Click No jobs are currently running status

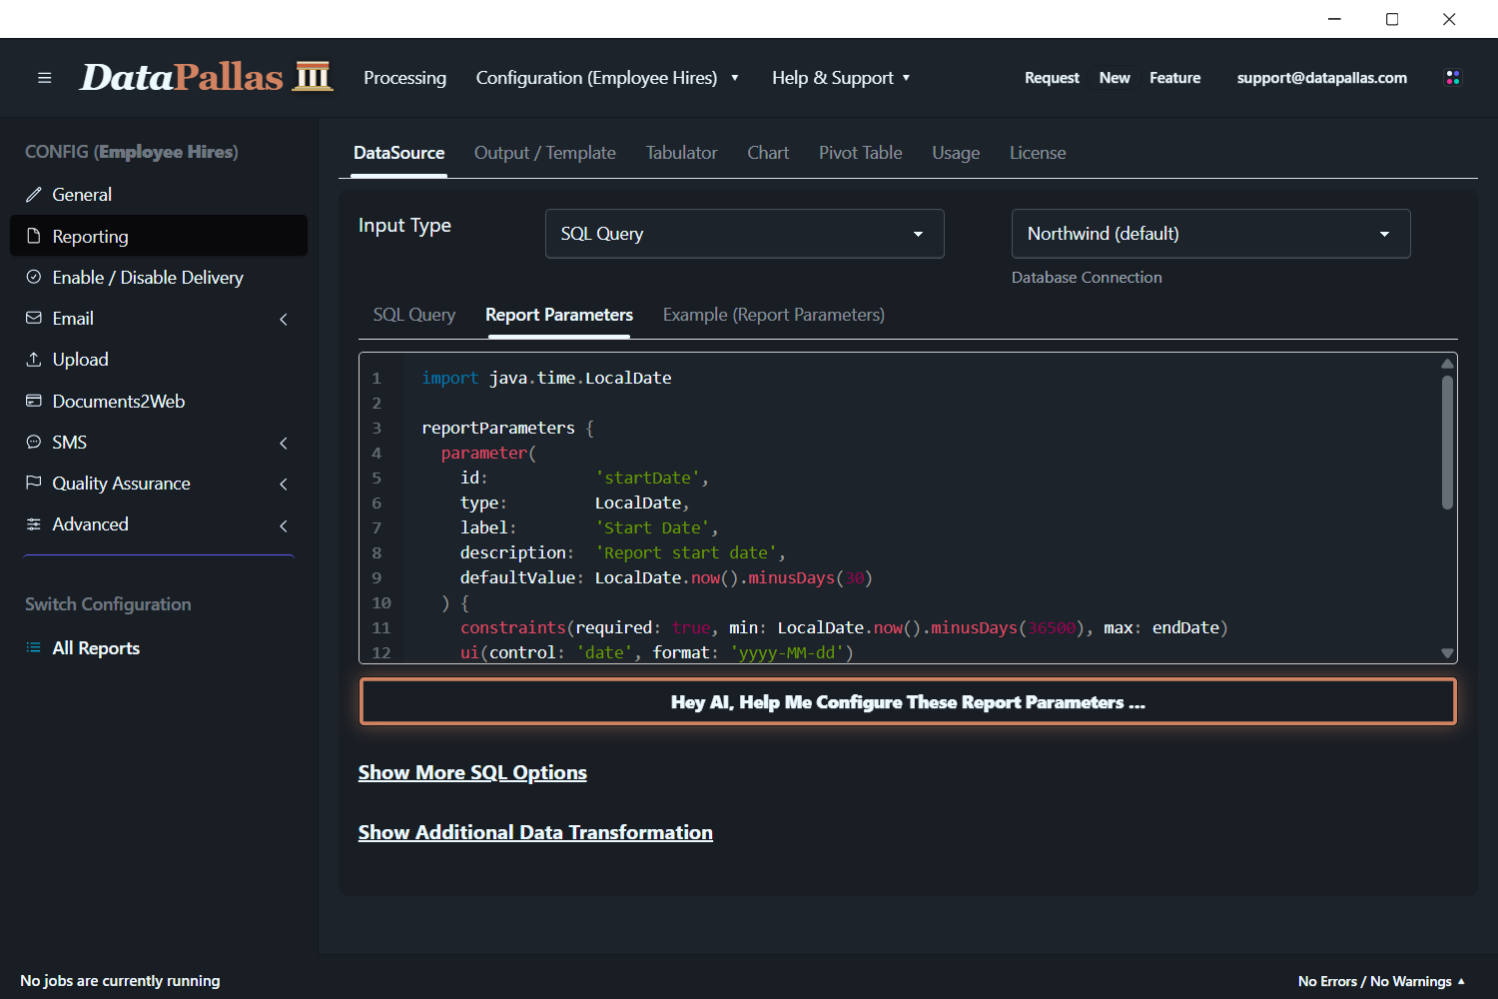[x=120, y=981]
